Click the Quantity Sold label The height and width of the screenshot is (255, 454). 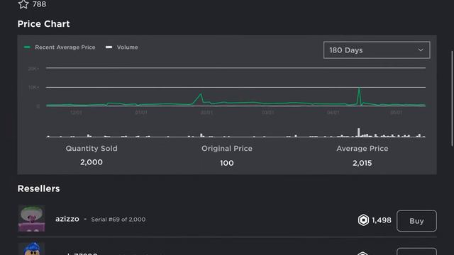coord(92,149)
